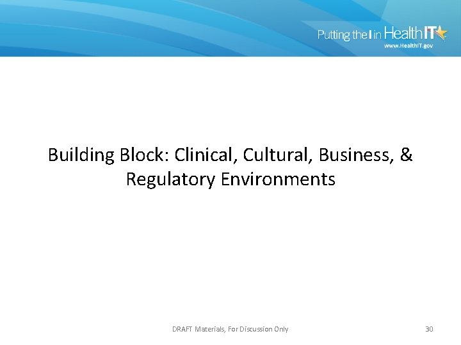The width and height of the screenshot is (461, 345).
Task: Click the 'Regulatory Environments' title line
Action: pyautogui.click(x=230, y=180)
